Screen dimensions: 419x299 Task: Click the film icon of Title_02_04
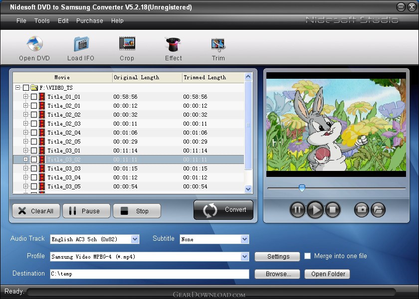point(42,133)
